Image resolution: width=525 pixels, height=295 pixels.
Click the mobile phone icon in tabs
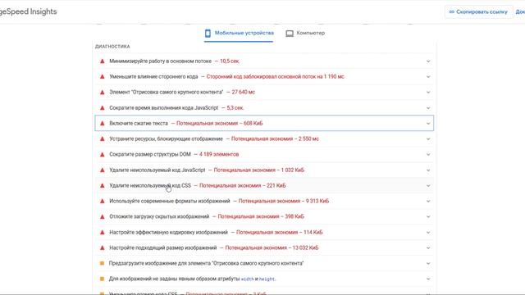tap(208, 33)
